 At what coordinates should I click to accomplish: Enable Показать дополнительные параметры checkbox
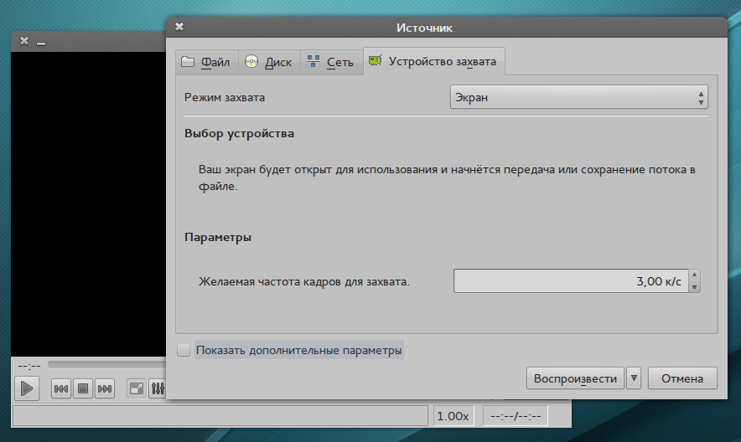click(184, 350)
